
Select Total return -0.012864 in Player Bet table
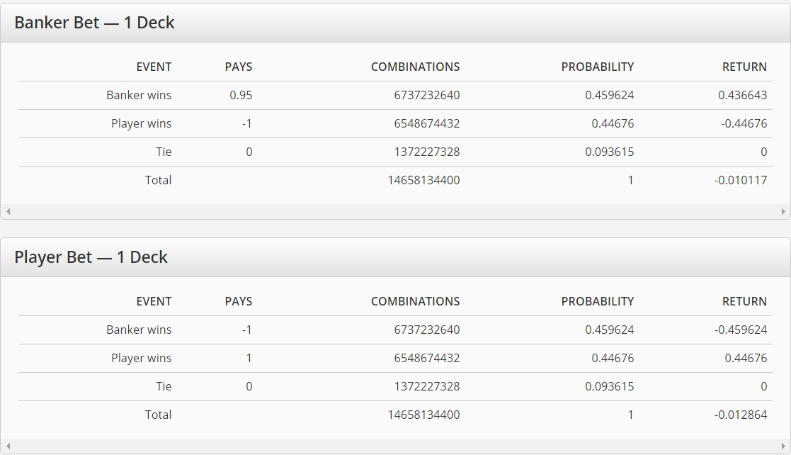[741, 415]
